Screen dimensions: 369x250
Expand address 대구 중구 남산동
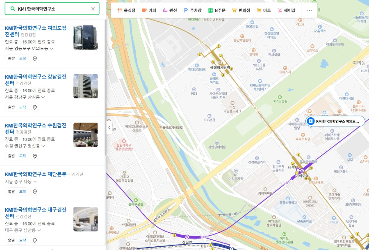pyautogui.click(x=23, y=230)
